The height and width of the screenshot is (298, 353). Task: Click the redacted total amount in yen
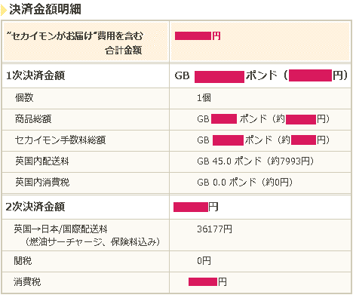coord(193,36)
